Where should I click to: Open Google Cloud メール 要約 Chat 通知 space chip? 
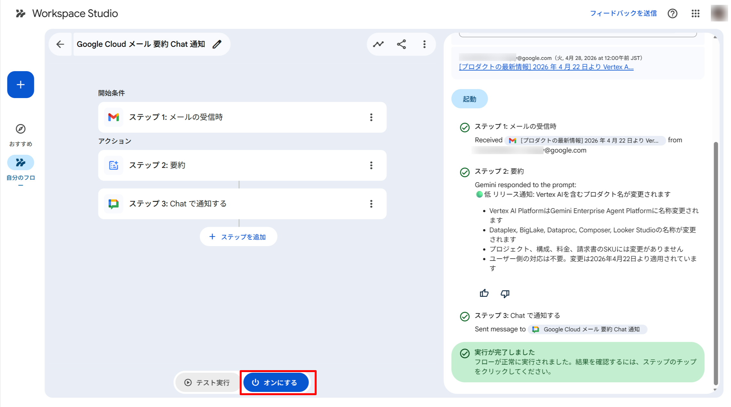point(587,329)
